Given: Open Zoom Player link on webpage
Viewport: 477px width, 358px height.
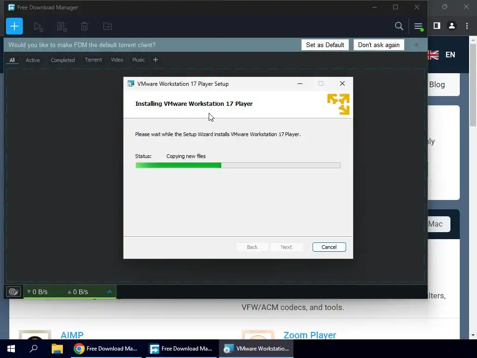Looking at the screenshot, I should [310, 335].
